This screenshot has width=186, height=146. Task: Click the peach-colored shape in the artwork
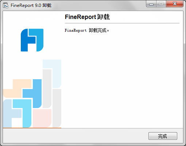click(17, 89)
